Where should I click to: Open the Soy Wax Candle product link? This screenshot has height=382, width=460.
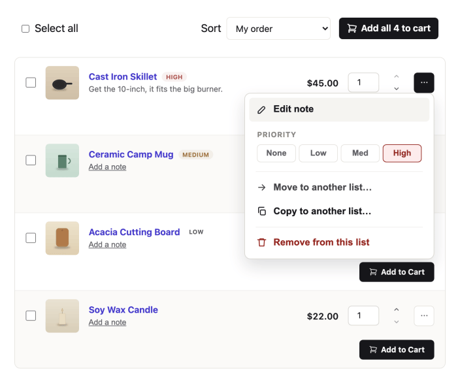[x=123, y=310]
